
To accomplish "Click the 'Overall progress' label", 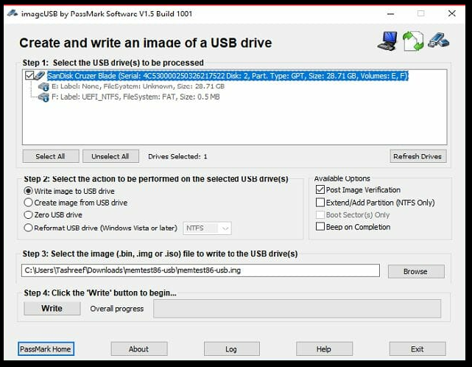I will click(x=117, y=309).
